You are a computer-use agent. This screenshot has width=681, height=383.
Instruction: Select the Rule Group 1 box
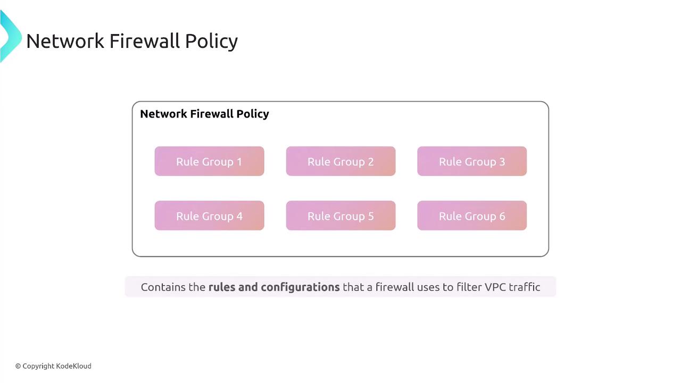[x=209, y=161]
